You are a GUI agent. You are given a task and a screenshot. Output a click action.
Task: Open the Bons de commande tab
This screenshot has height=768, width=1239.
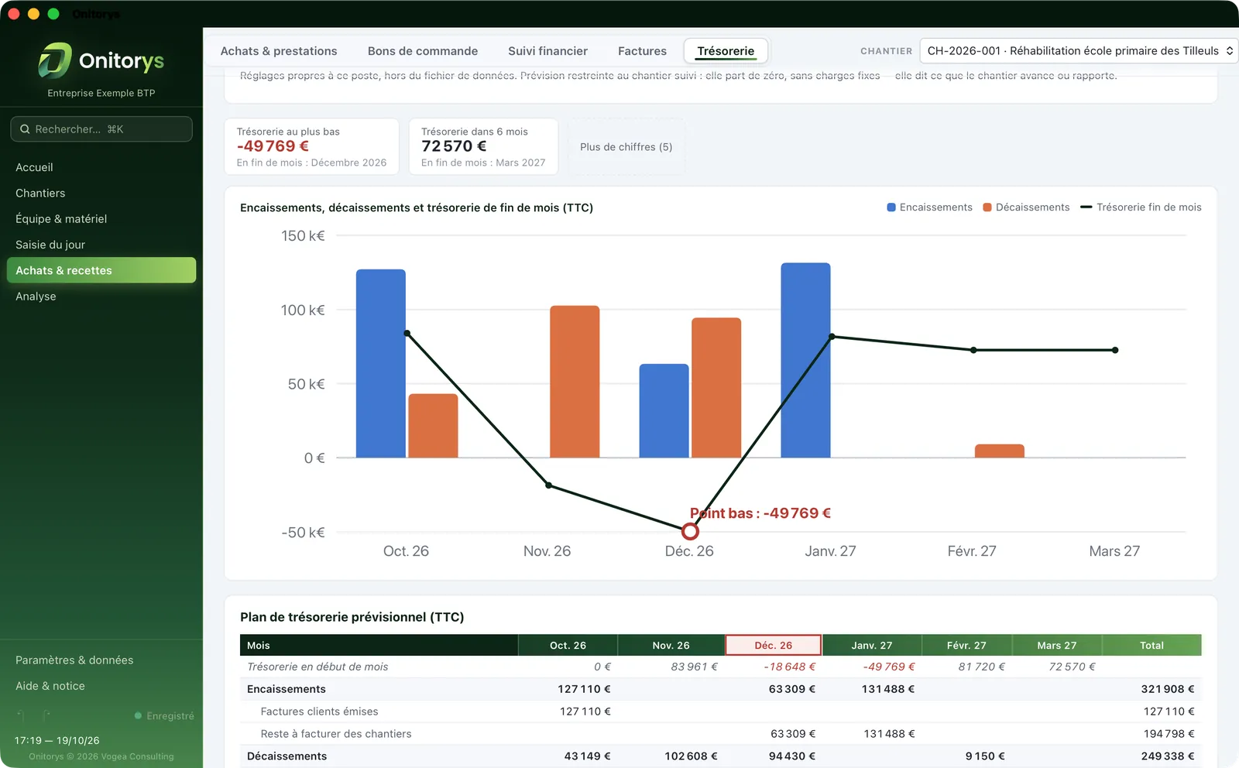[423, 51]
